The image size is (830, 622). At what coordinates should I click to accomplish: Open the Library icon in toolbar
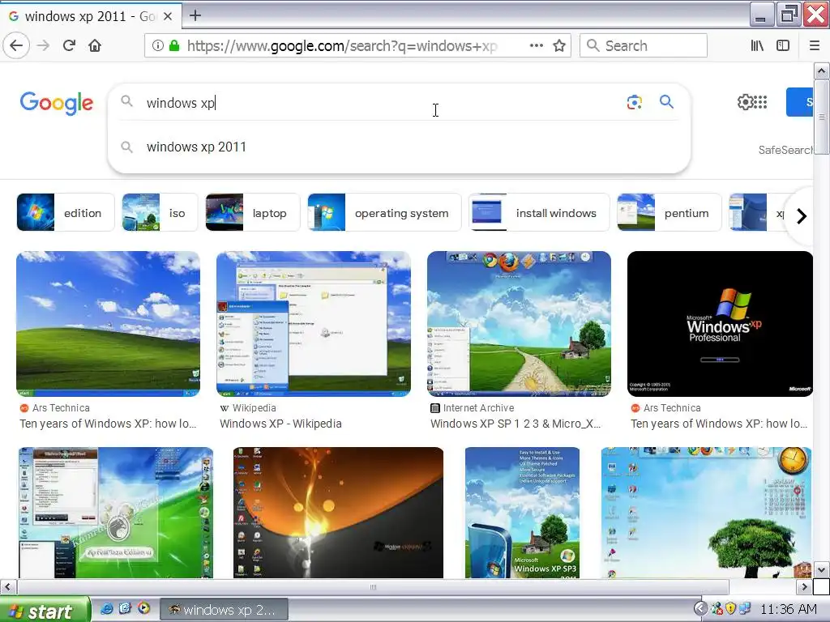pos(757,45)
